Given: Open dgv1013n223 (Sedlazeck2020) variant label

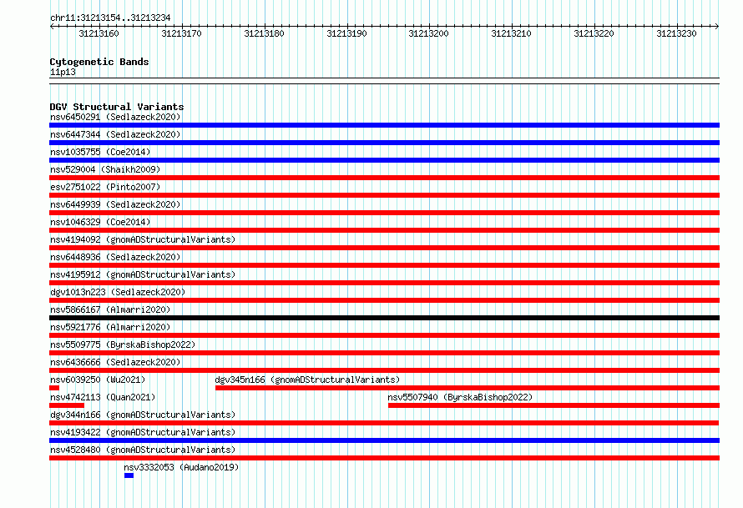Looking at the screenshot, I should pyautogui.click(x=118, y=292).
